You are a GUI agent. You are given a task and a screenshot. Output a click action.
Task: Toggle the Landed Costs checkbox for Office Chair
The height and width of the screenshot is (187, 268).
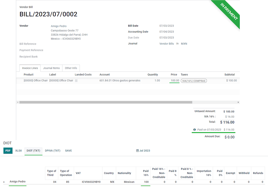(x=76, y=81)
